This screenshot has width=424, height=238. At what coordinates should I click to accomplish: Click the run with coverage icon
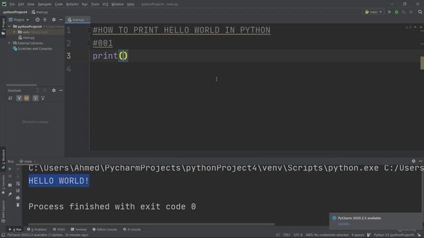pyautogui.click(x=403, y=12)
